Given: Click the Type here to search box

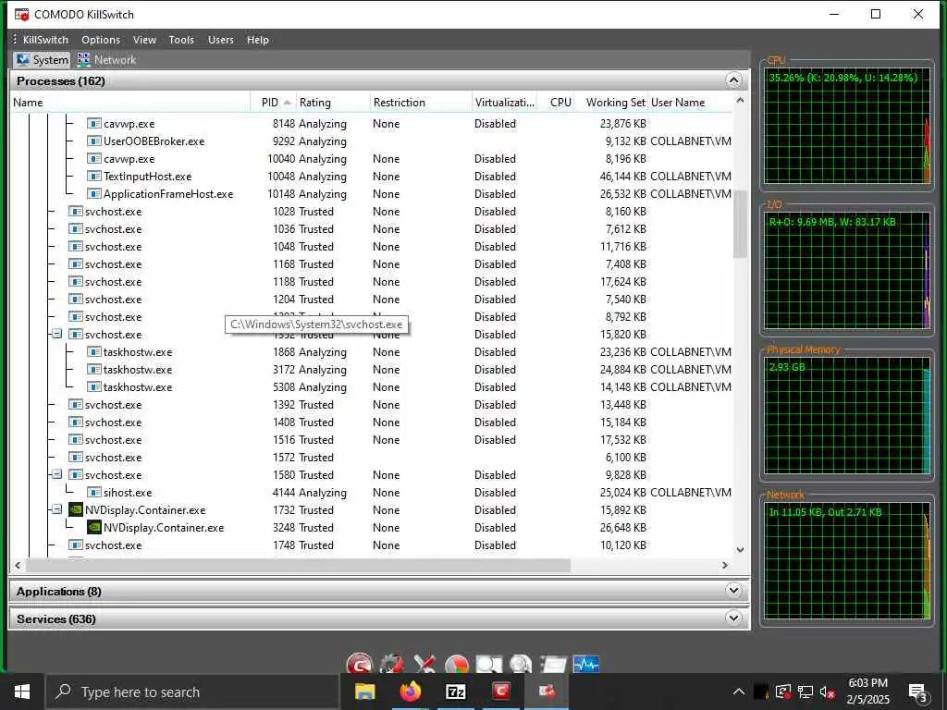Looking at the screenshot, I should 192,692.
